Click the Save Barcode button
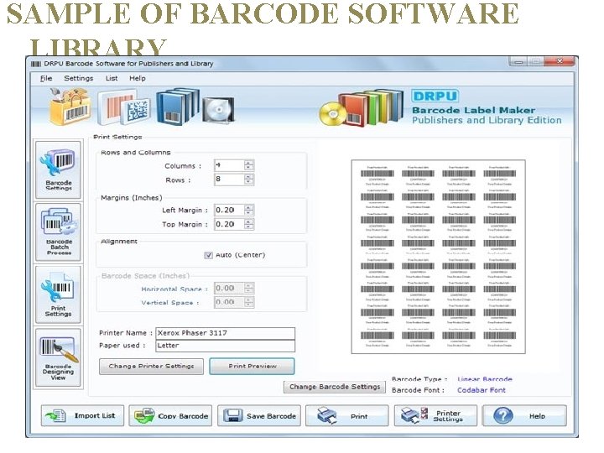The image size is (604, 453). (259, 415)
